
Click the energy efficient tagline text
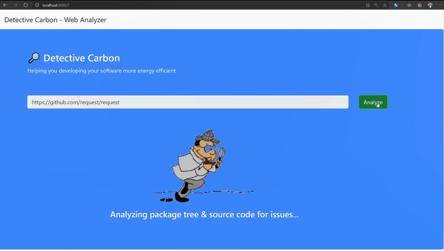coord(101,71)
